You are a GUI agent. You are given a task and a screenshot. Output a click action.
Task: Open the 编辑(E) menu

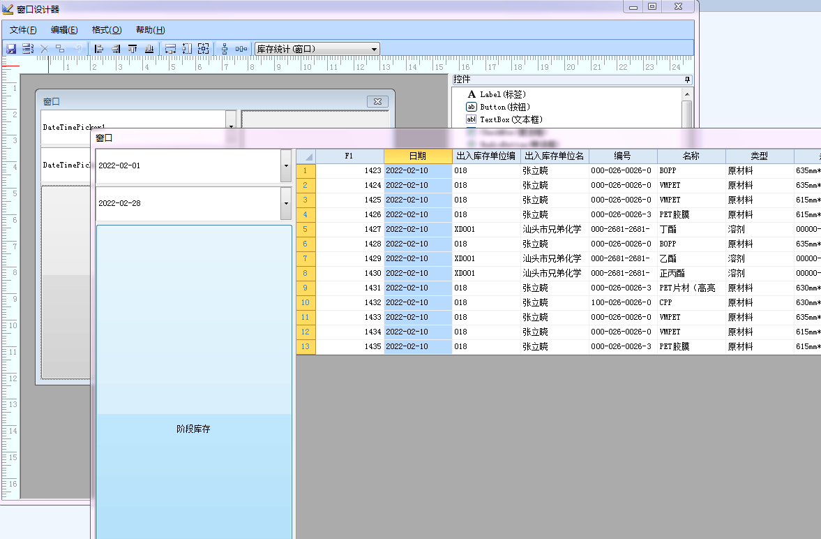click(64, 30)
